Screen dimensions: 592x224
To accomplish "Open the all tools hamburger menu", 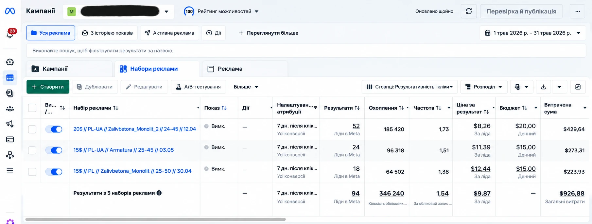I will coord(10,171).
